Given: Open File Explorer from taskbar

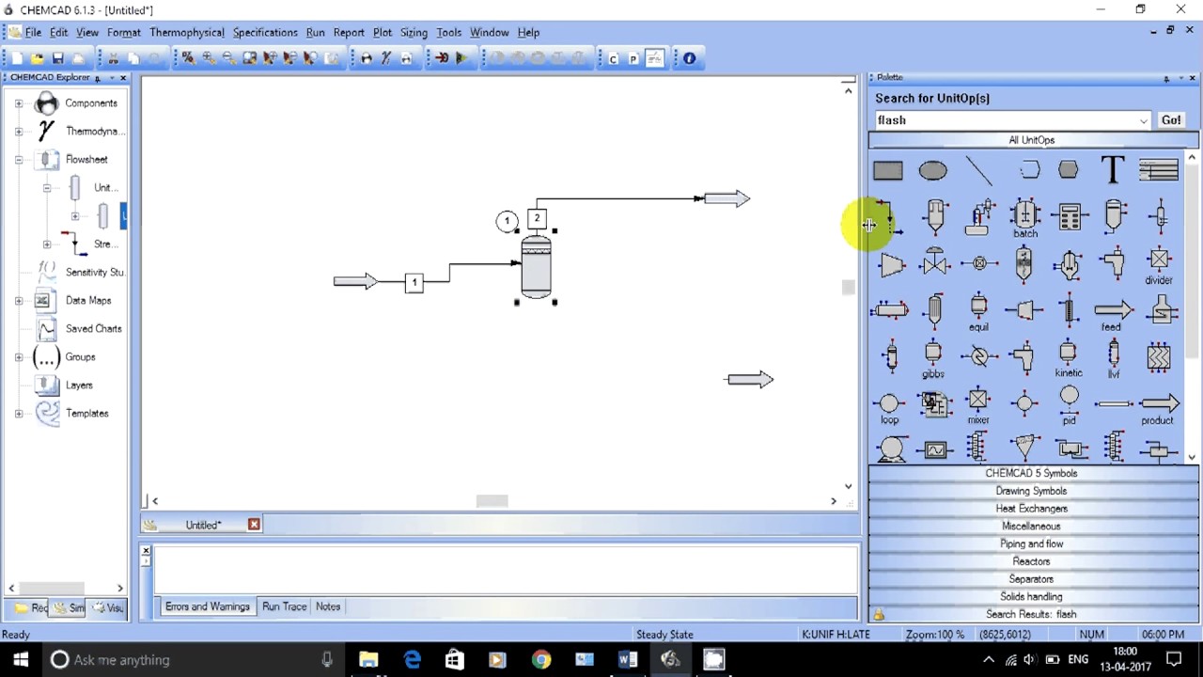Looking at the screenshot, I should (x=367, y=659).
